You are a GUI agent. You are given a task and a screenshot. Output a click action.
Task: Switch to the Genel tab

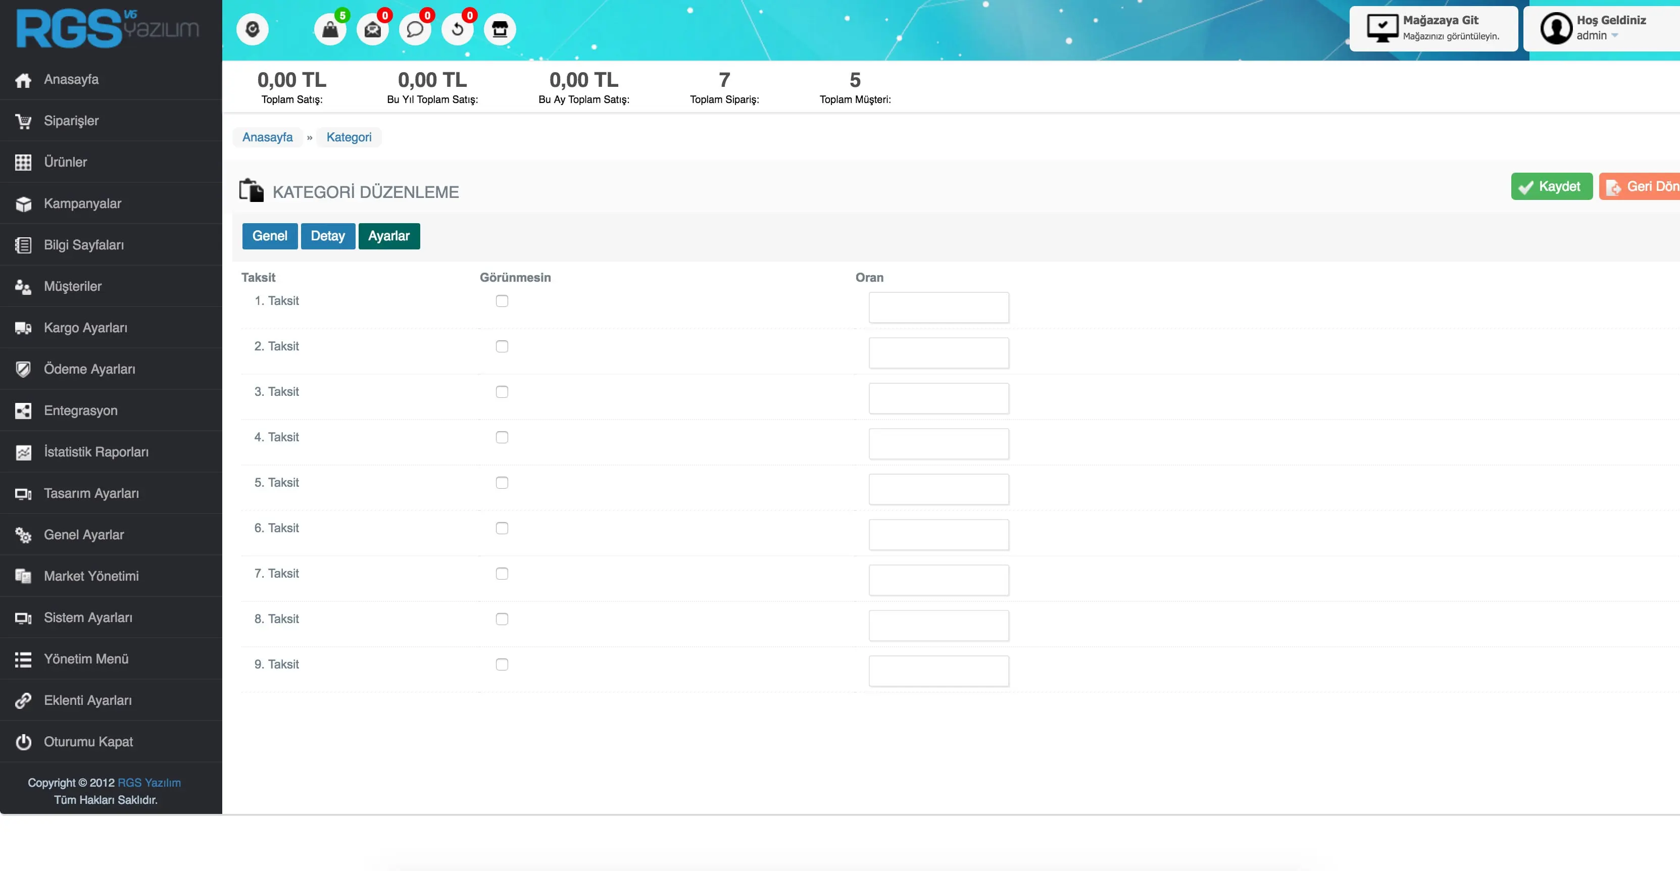click(x=269, y=236)
